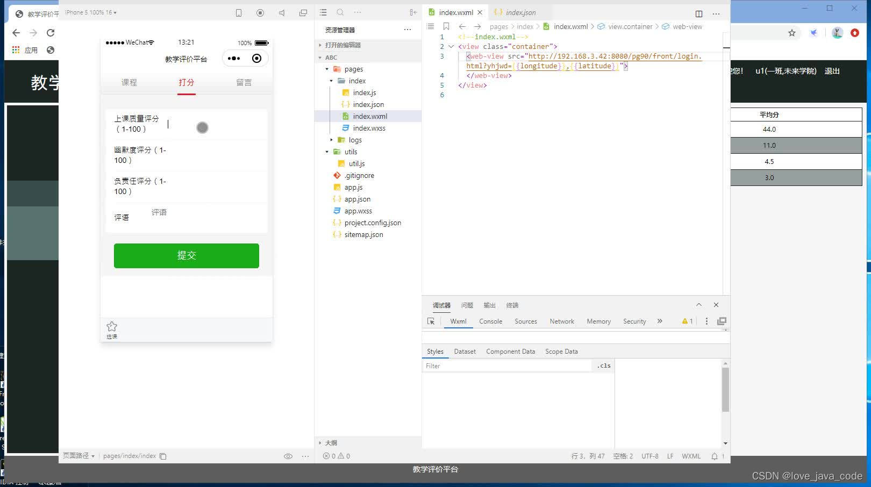This screenshot has width=871, height=487.
Task: Collapse the side panel icon
Action: (x=413, y=12)
